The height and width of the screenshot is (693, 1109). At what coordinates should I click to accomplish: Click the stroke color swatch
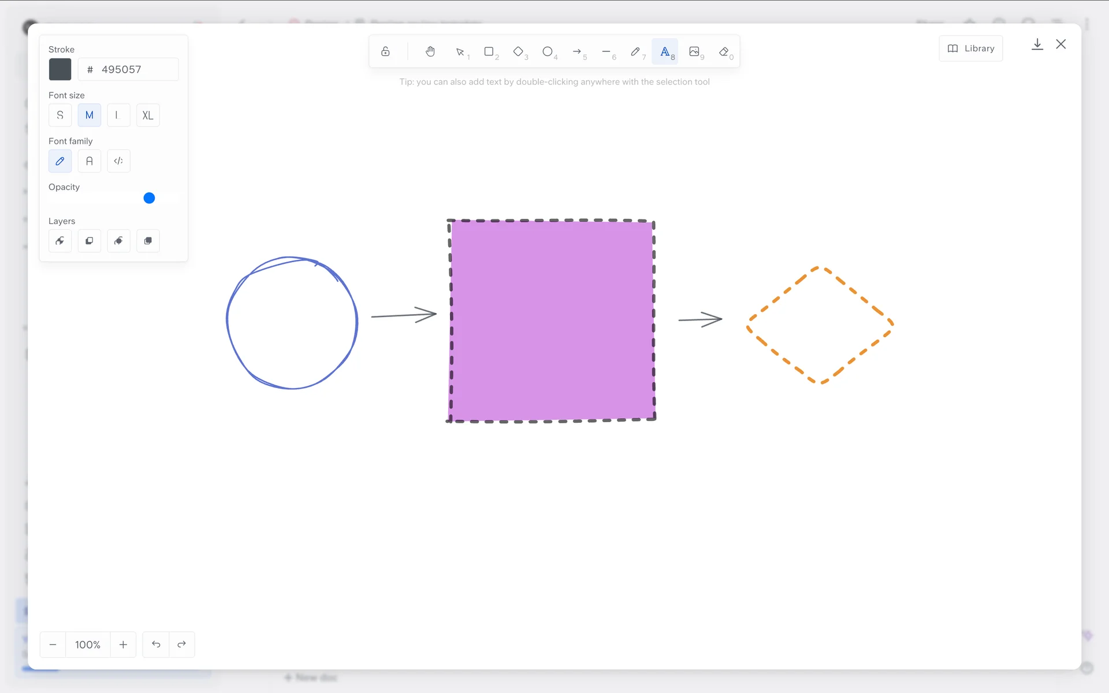click(60, 69)
